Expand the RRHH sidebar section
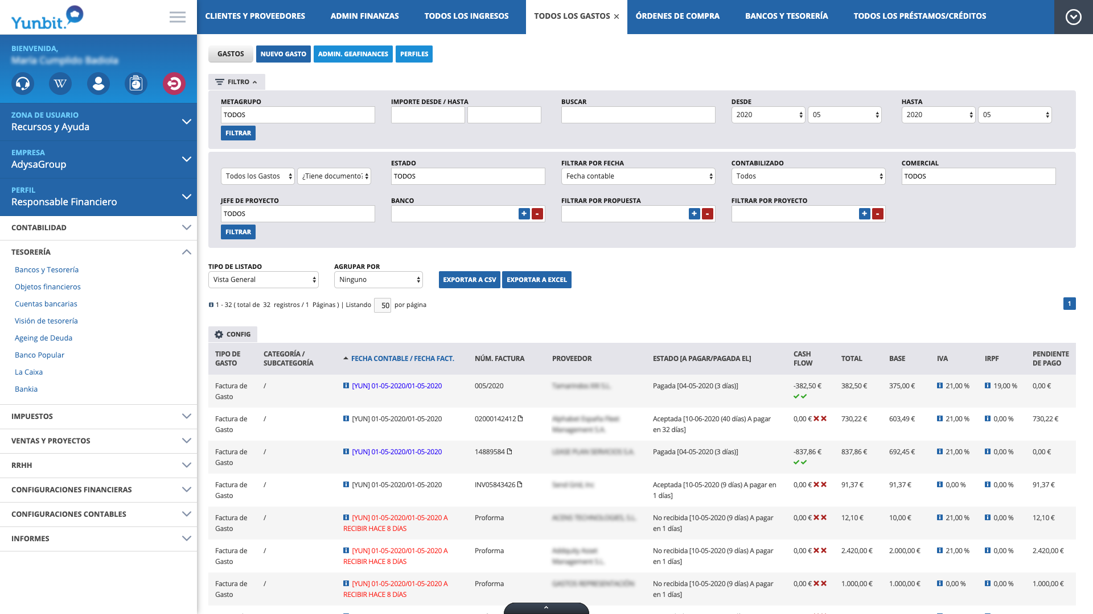1093x614 pixels. tap(98, 465)
